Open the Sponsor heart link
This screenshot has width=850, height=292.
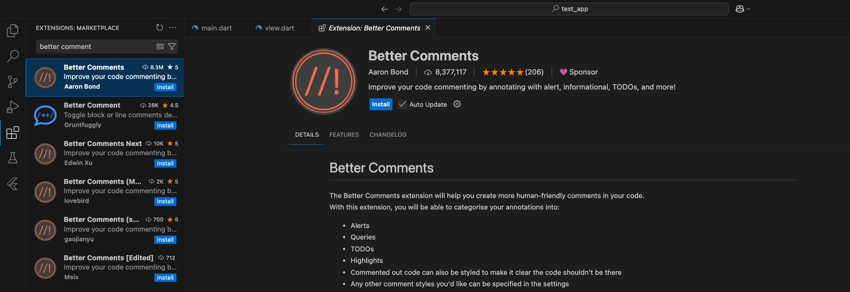(579, 72)
